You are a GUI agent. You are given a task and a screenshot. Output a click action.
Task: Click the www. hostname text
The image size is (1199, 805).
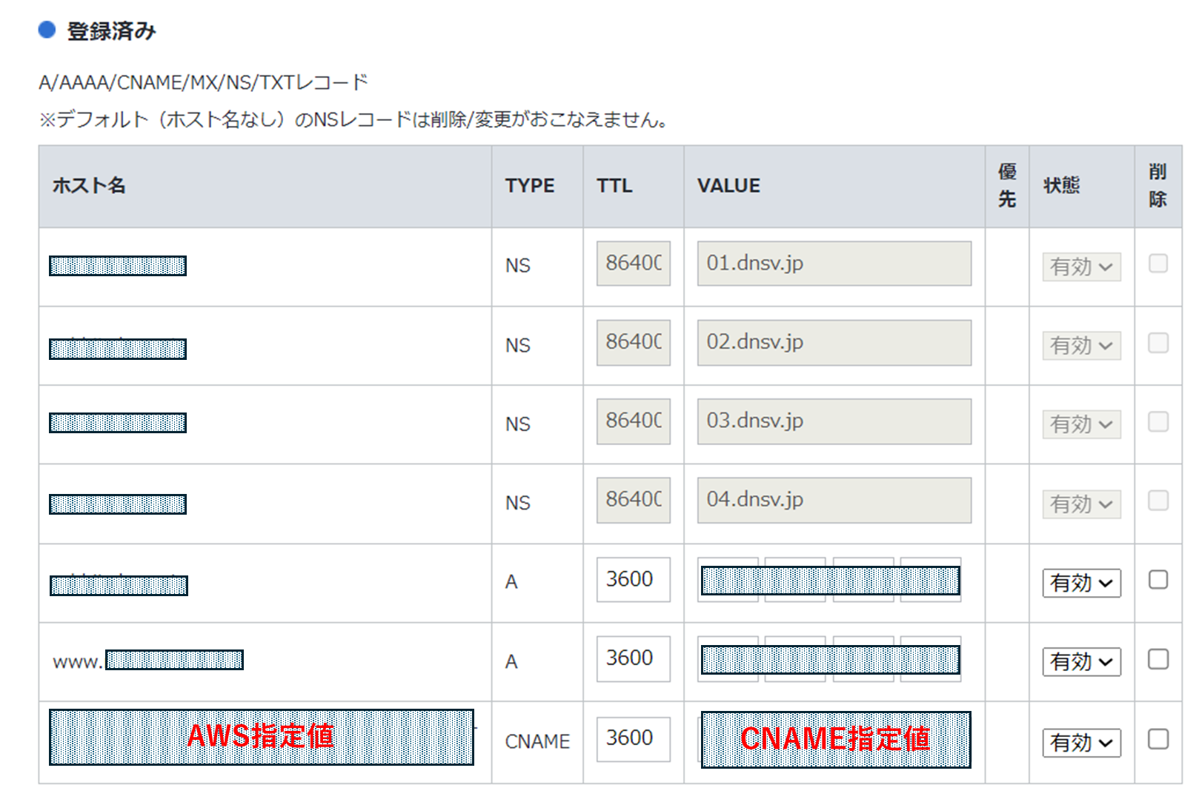[77, 661]
